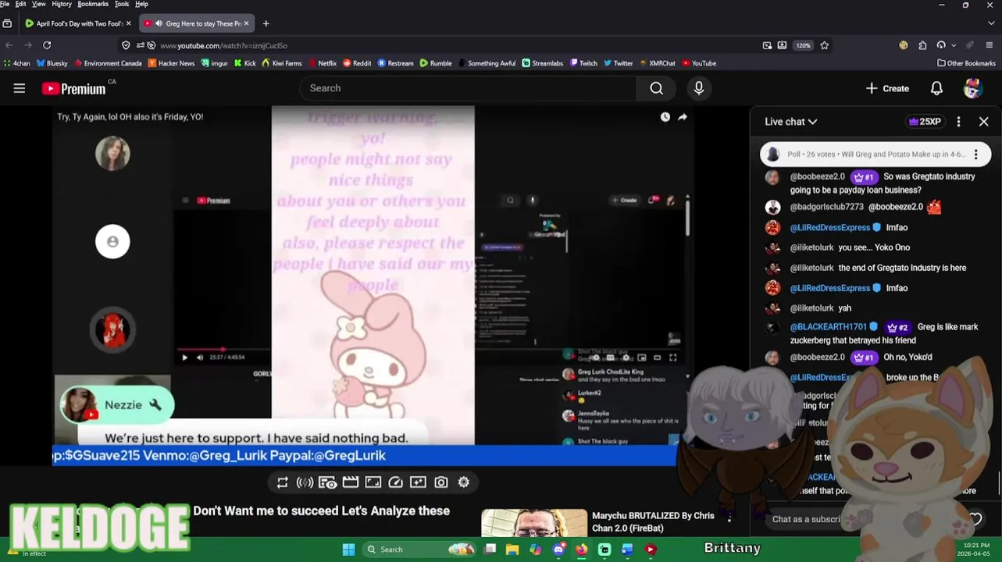Click the YouTube URL address bar

[437, 45]
